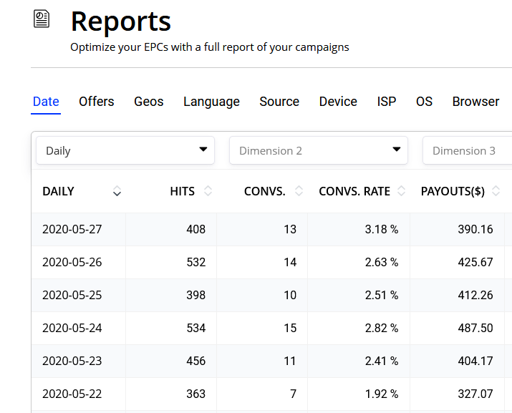Open the Offers tab
Viewport: 512px width, 413px height.
pyautogui.click(x=97, y=102)
